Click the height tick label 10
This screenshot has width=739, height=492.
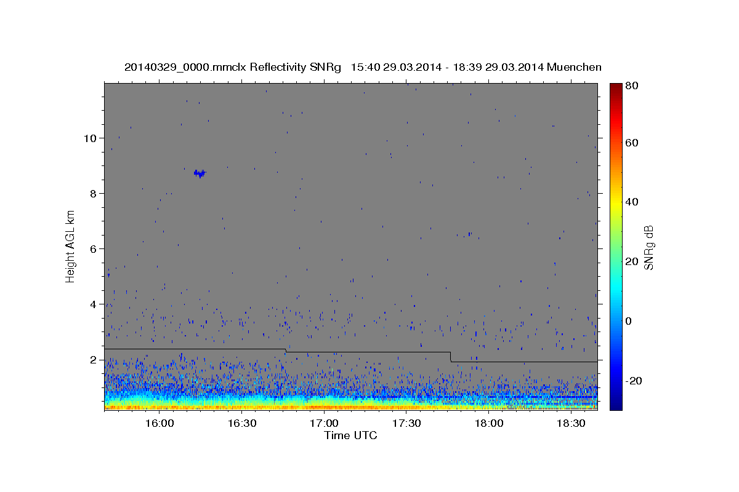90,138
